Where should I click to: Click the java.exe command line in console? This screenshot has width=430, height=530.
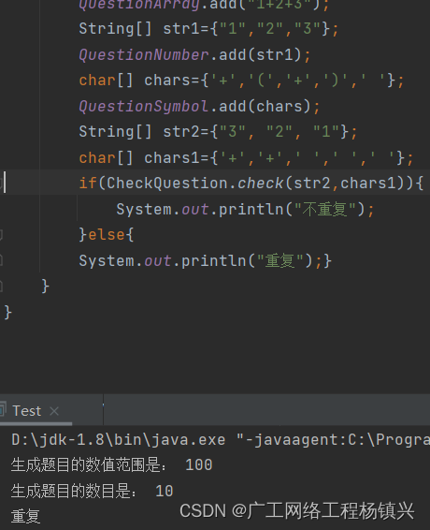[221, 440]
